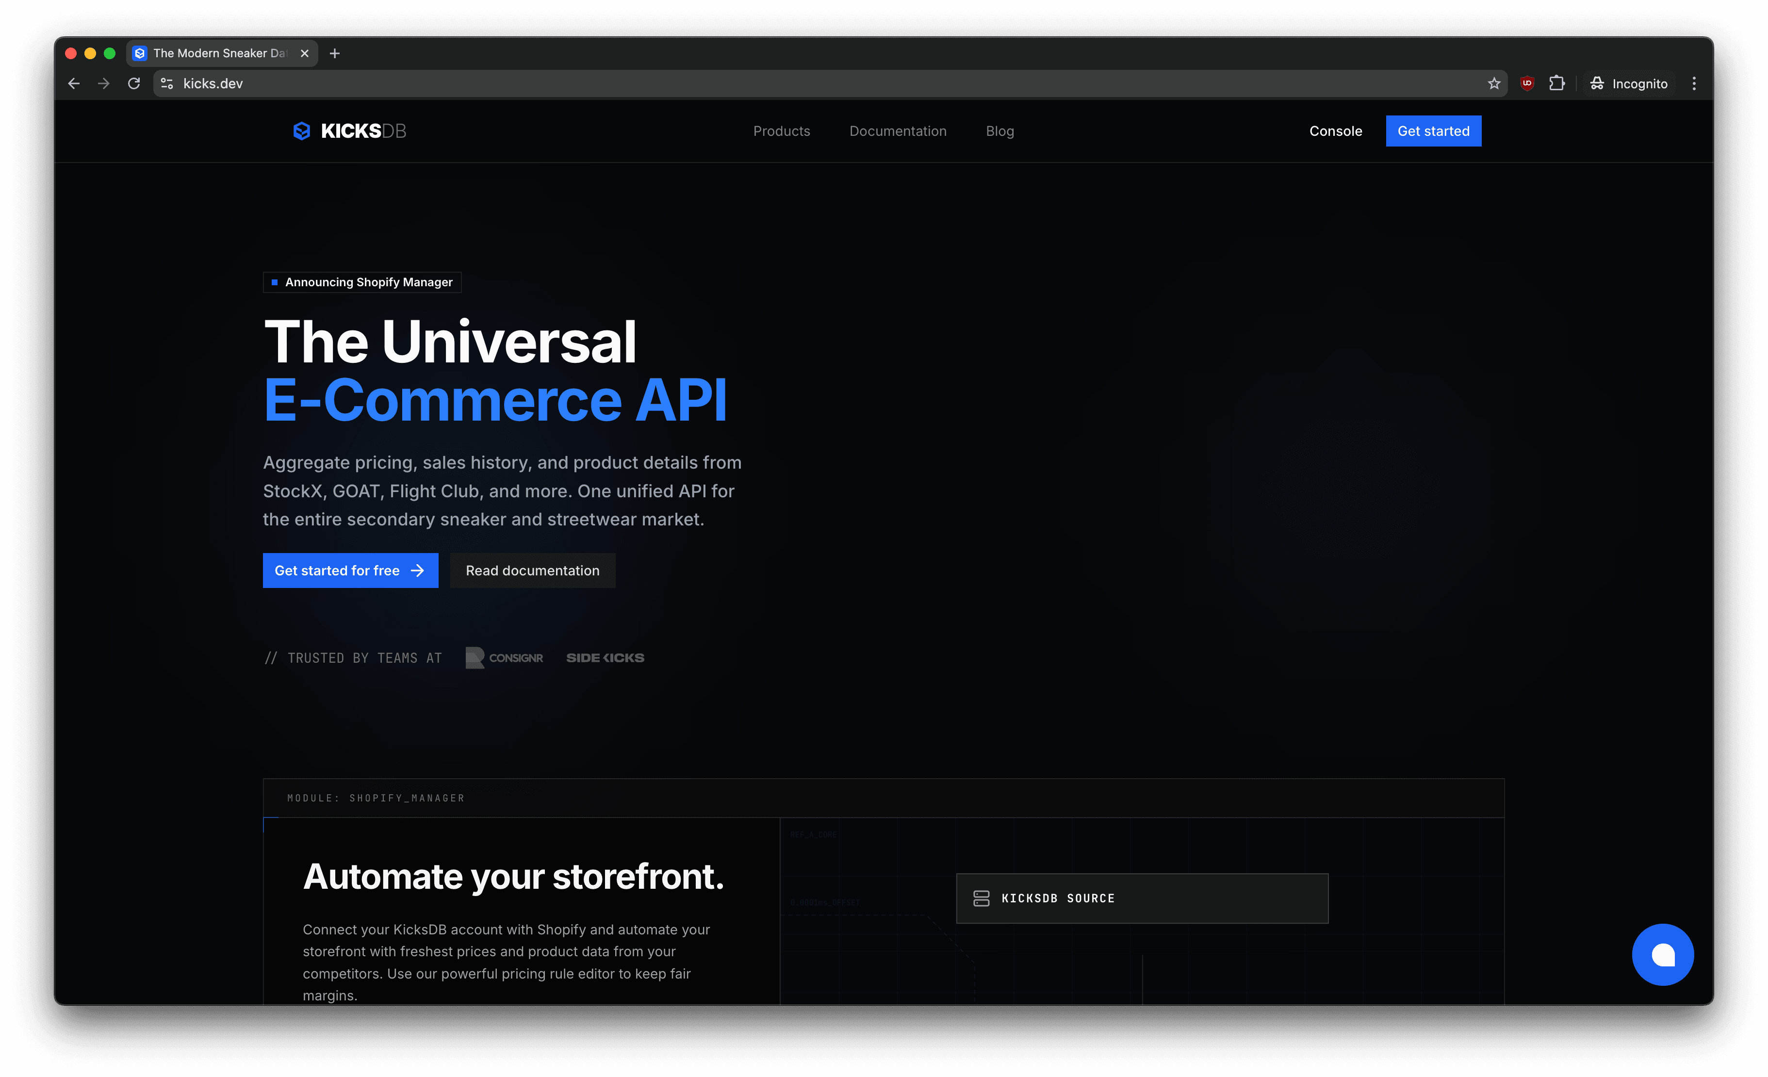Open the Products nav menu

coord(782,131)
